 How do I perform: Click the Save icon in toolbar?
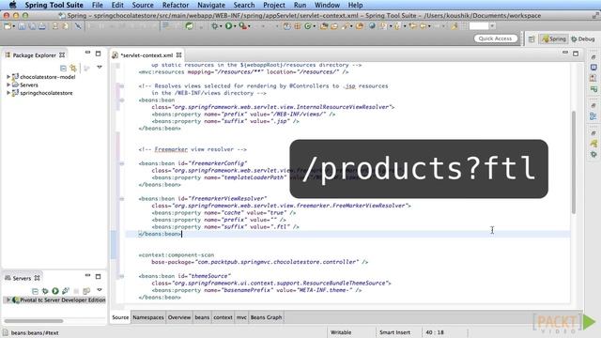(x=22, y=26)
